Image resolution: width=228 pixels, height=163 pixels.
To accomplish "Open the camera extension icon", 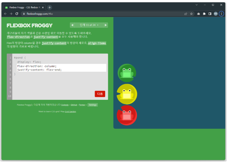I will pyautogui.click(x=199, y=14).
